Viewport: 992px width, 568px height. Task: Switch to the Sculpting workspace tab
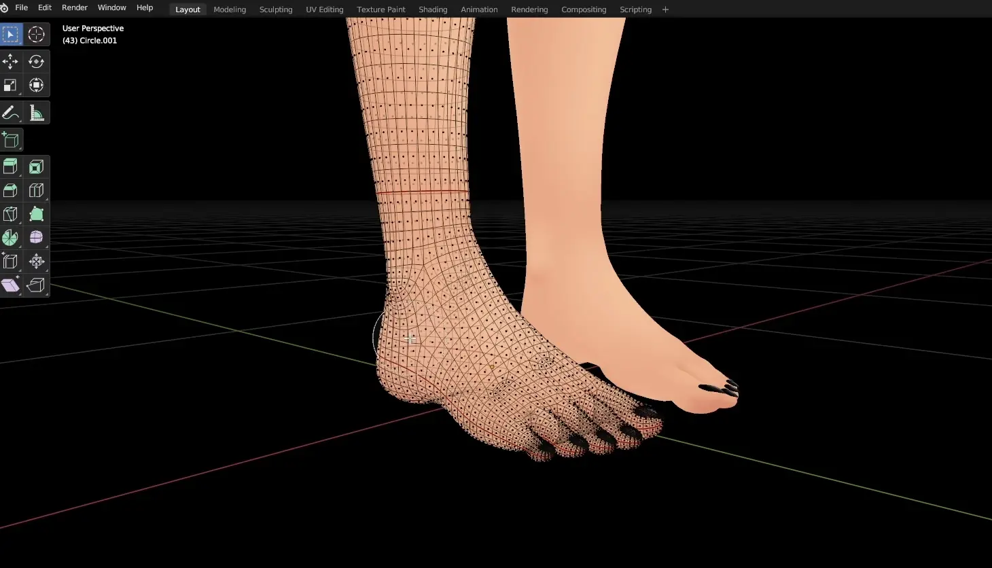coord(276,10)
